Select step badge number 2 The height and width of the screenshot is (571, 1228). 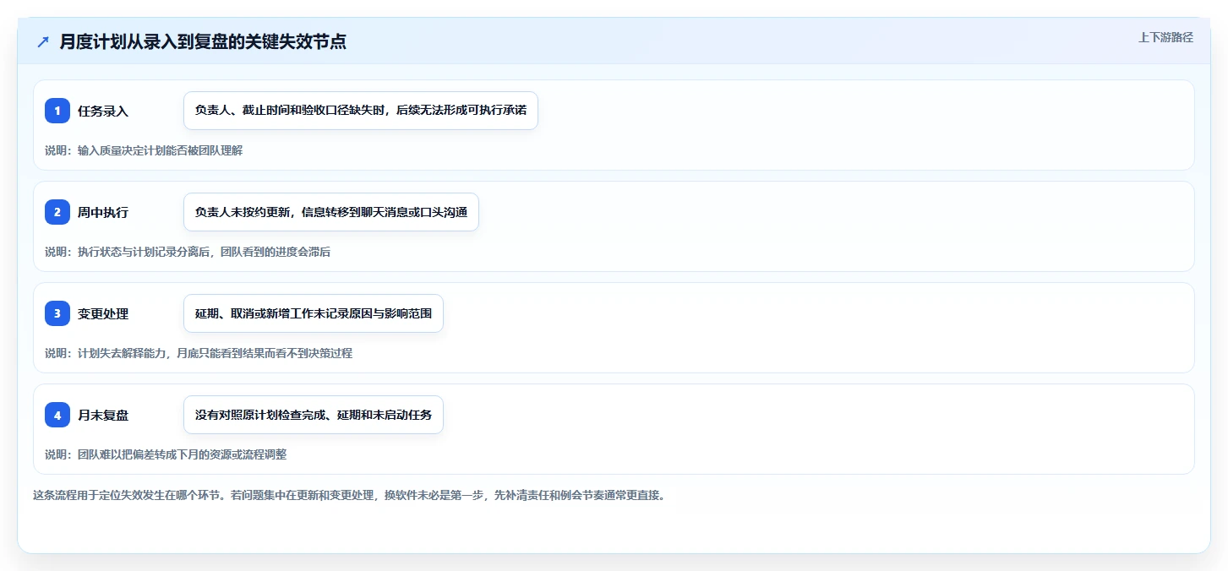click(x=57, y=212)
